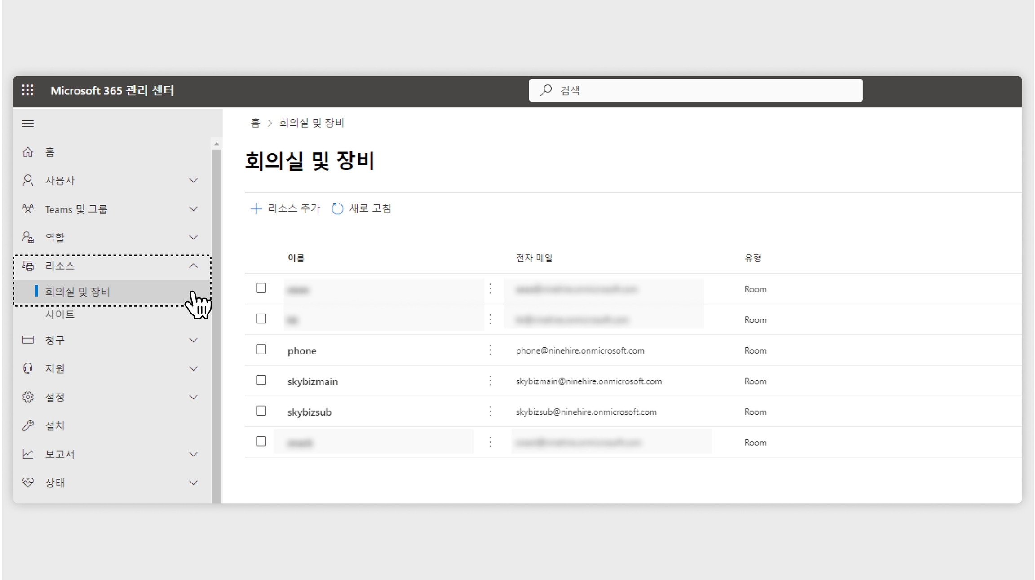Collapse the 리소스 section chevron

pyautogui.click(x=193, y=266)
